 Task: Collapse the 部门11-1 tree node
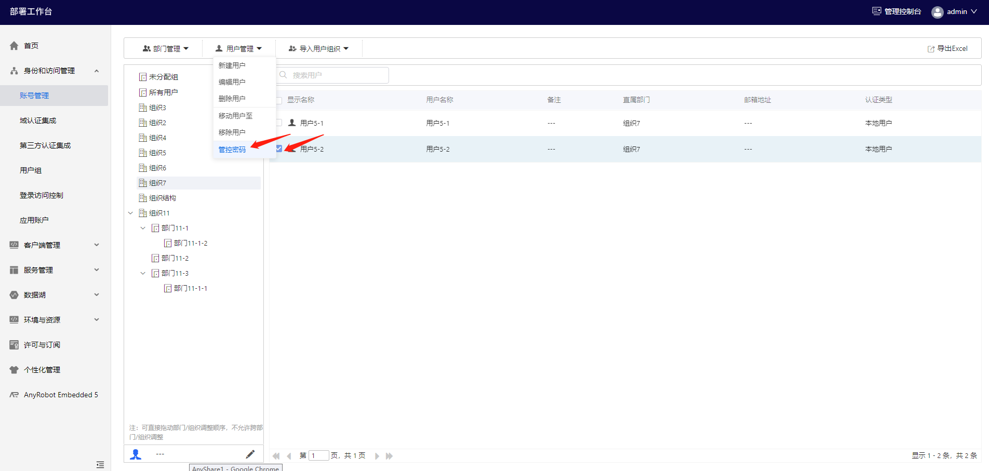tap(143, 228)
